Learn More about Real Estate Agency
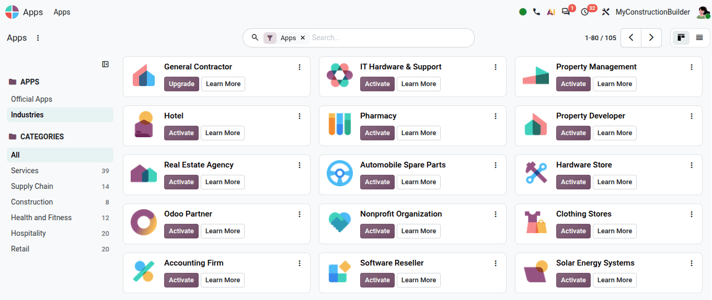712x300 pixels. [223, 182]
